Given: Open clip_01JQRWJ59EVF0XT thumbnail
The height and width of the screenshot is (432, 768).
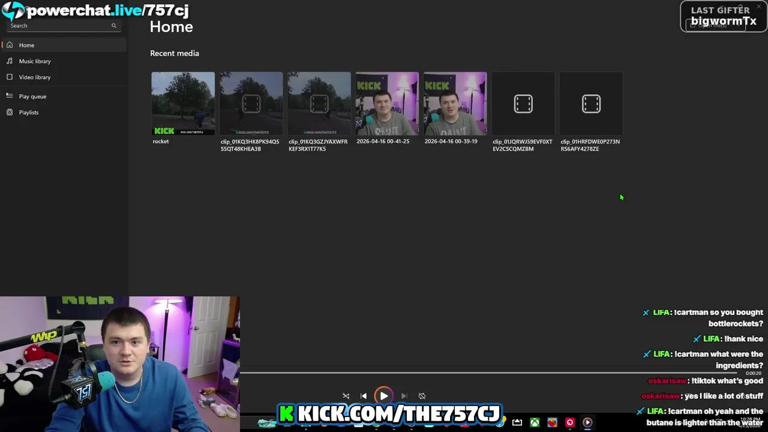Looking at the screenshot, I should point(523,104).
